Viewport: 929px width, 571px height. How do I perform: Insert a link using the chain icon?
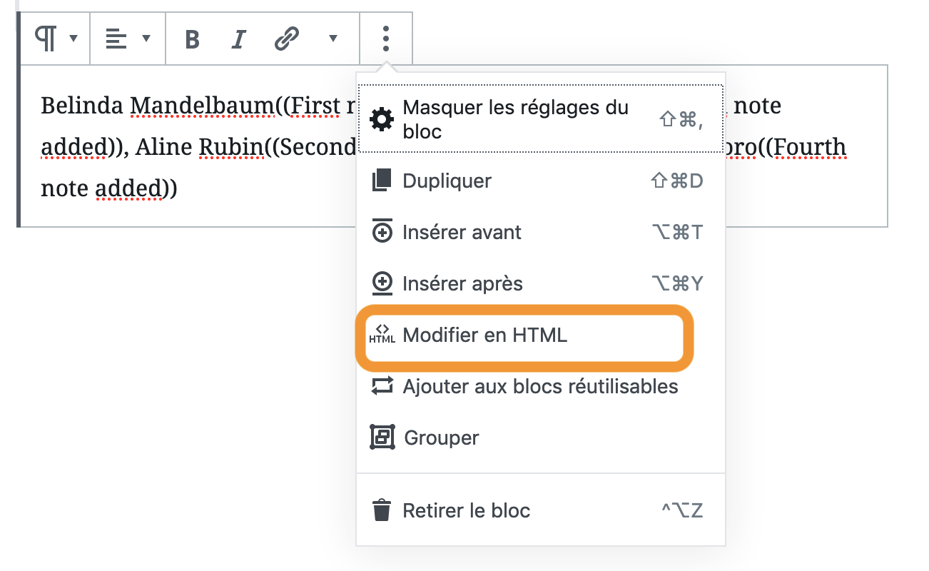pos(286,39)
